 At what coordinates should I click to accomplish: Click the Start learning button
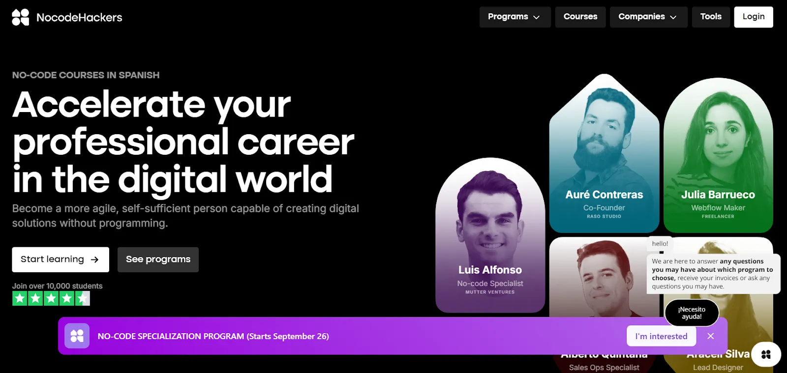[61, 259]
